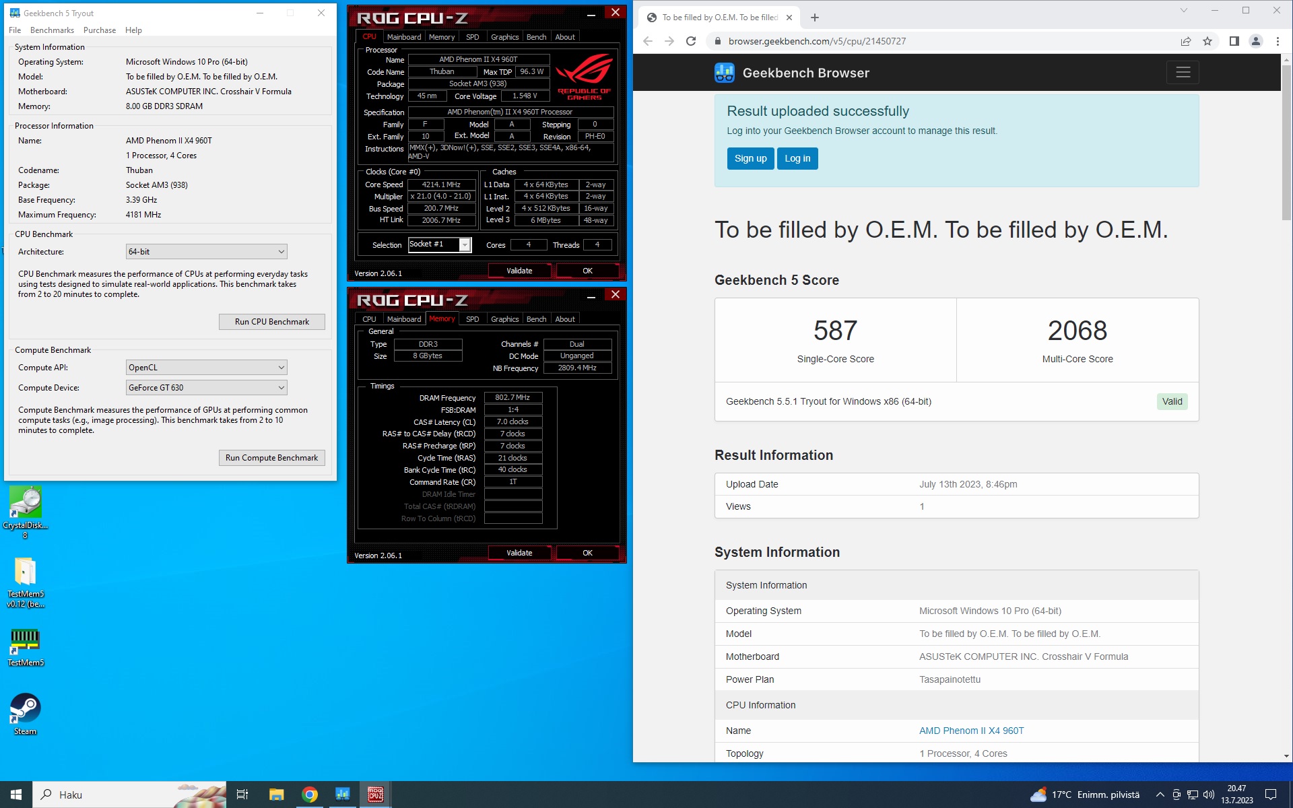Open the volume control in tray
Image resolution: width=1293 pixels, height=808 pixels.
pyautogui.click(x=1209, y=795)
